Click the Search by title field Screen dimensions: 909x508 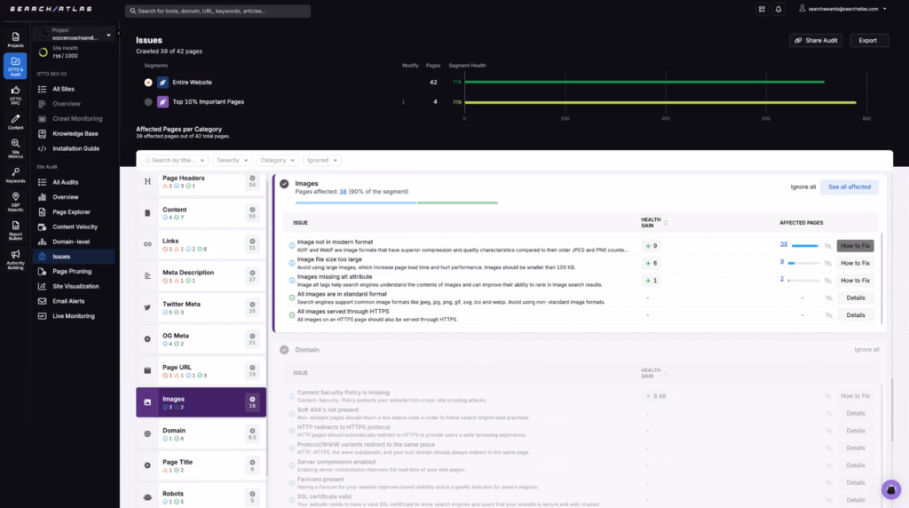pos(175,161)
